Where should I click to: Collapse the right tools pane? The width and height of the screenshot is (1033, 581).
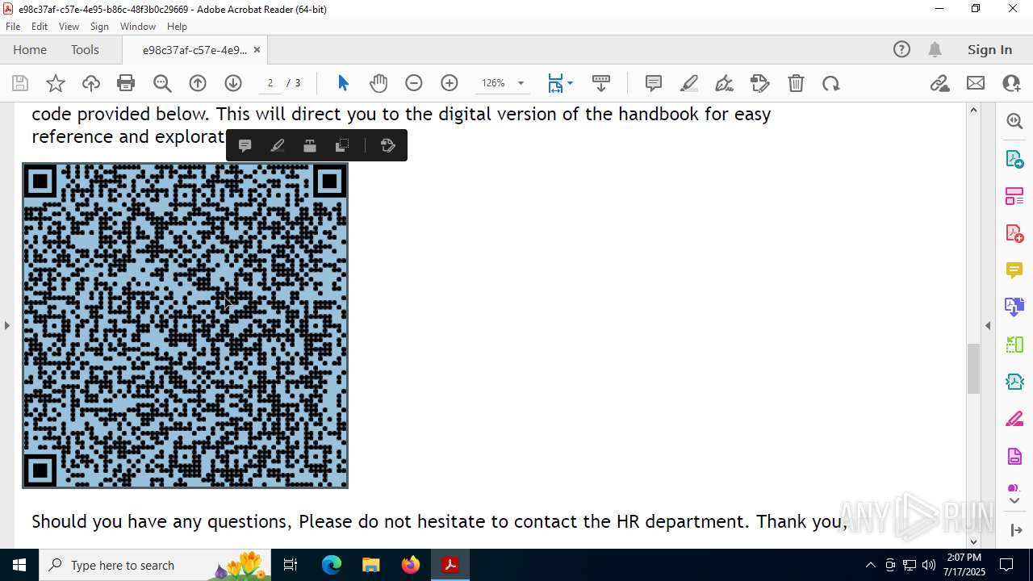point(988,325)
